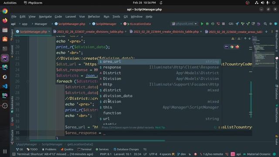Open the file in Chrome from the editor

[231, 47]
